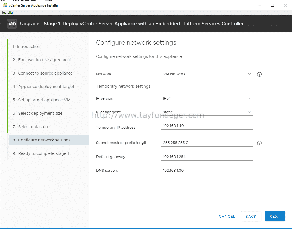295x230 pixels.
Task: Open the IP version dropdown showing IPv4
Action: (207, 98)
